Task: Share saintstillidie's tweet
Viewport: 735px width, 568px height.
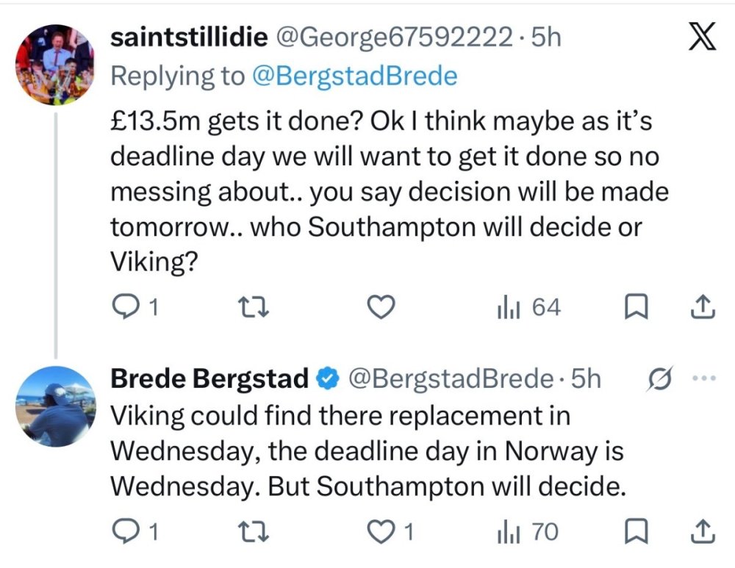Action: point(703,307)
